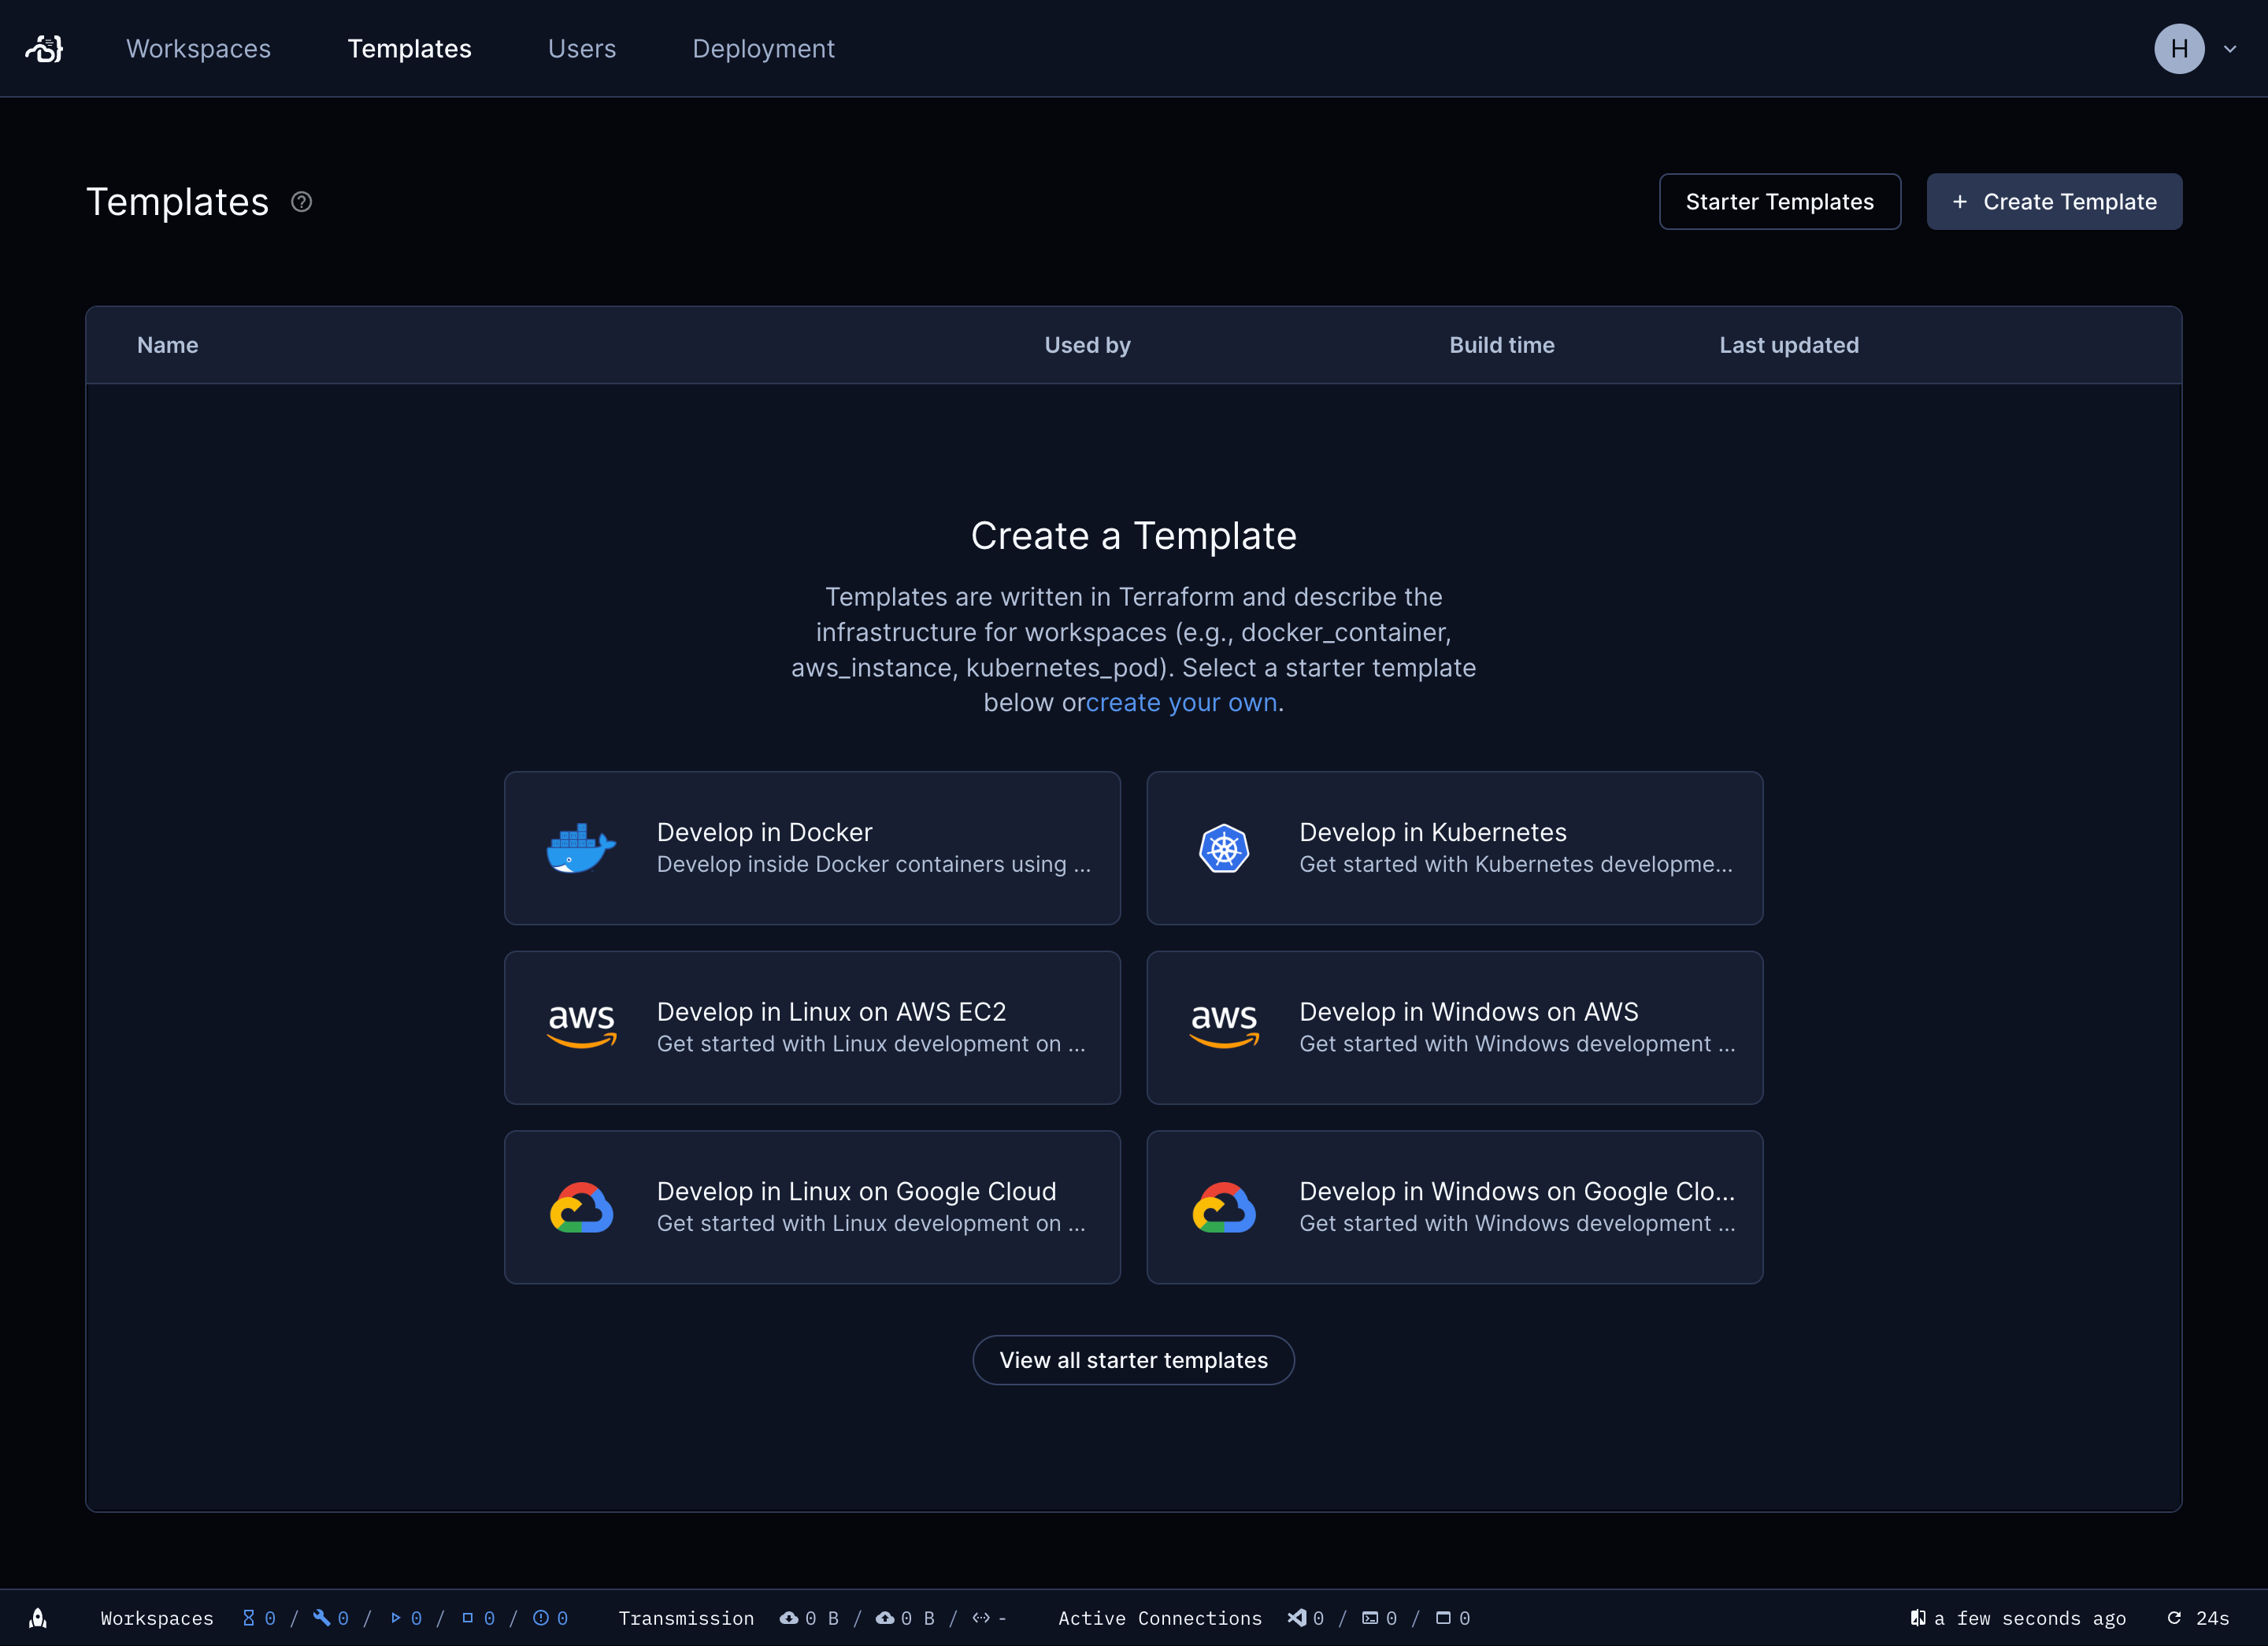The width and height of the screenshot is (2268, 1646).
Task: Open Starter Templates
Action: [1779, 201]
